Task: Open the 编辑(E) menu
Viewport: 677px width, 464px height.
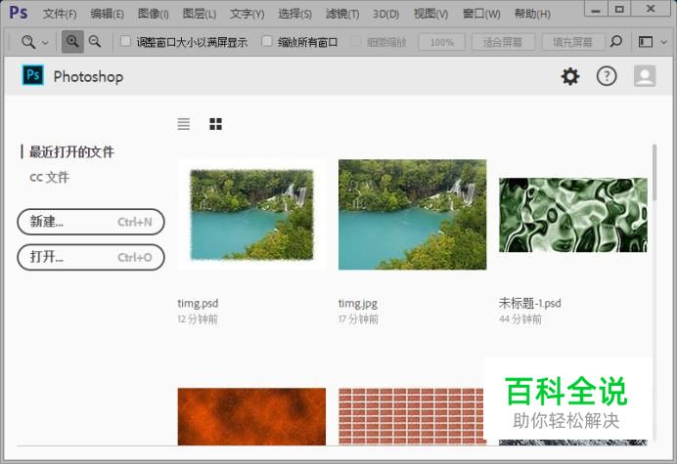Action: coord(107,14)
